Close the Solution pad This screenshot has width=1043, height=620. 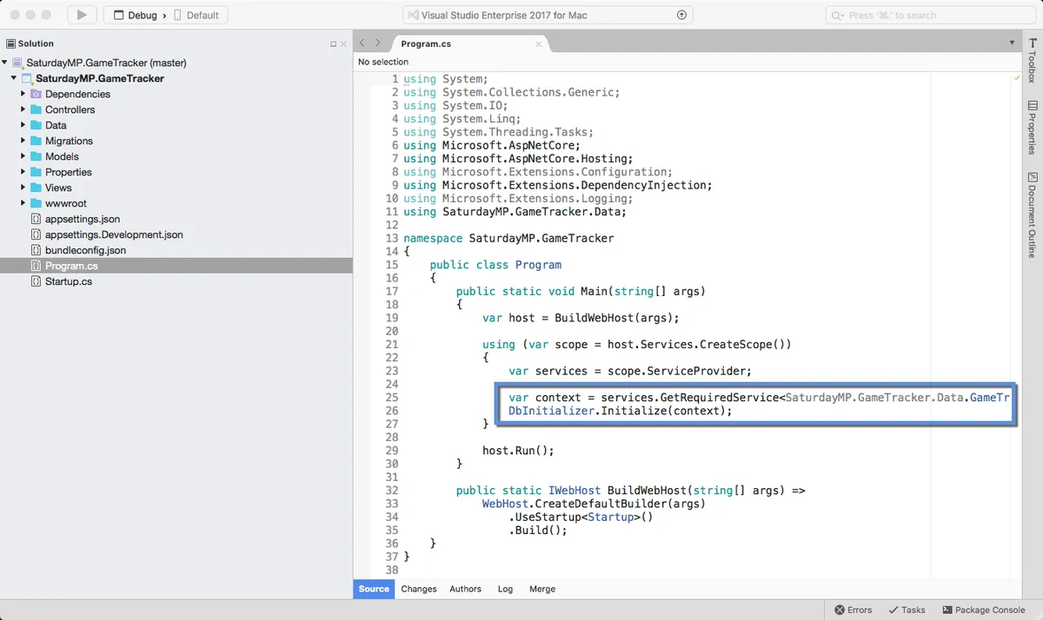[x=343, y=43]
